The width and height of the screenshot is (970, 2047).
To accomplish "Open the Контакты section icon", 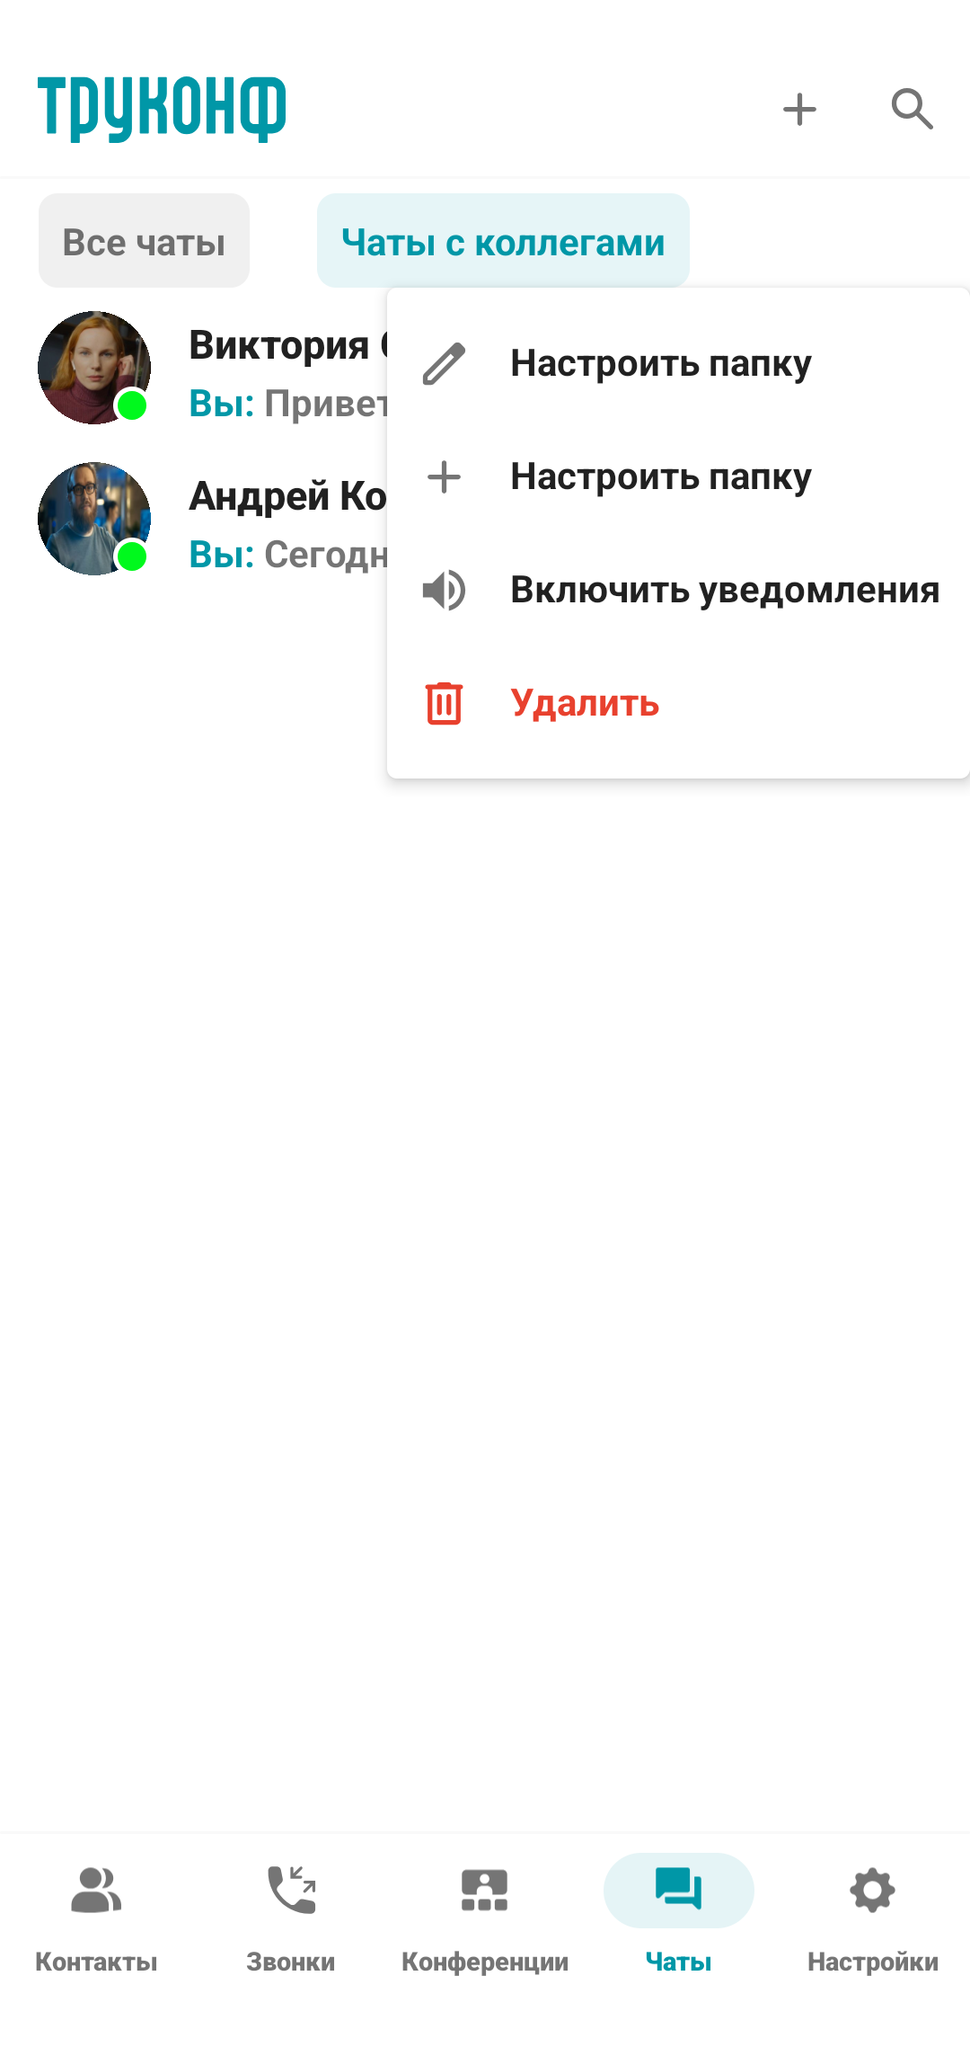I will [x=96, y=1890].
